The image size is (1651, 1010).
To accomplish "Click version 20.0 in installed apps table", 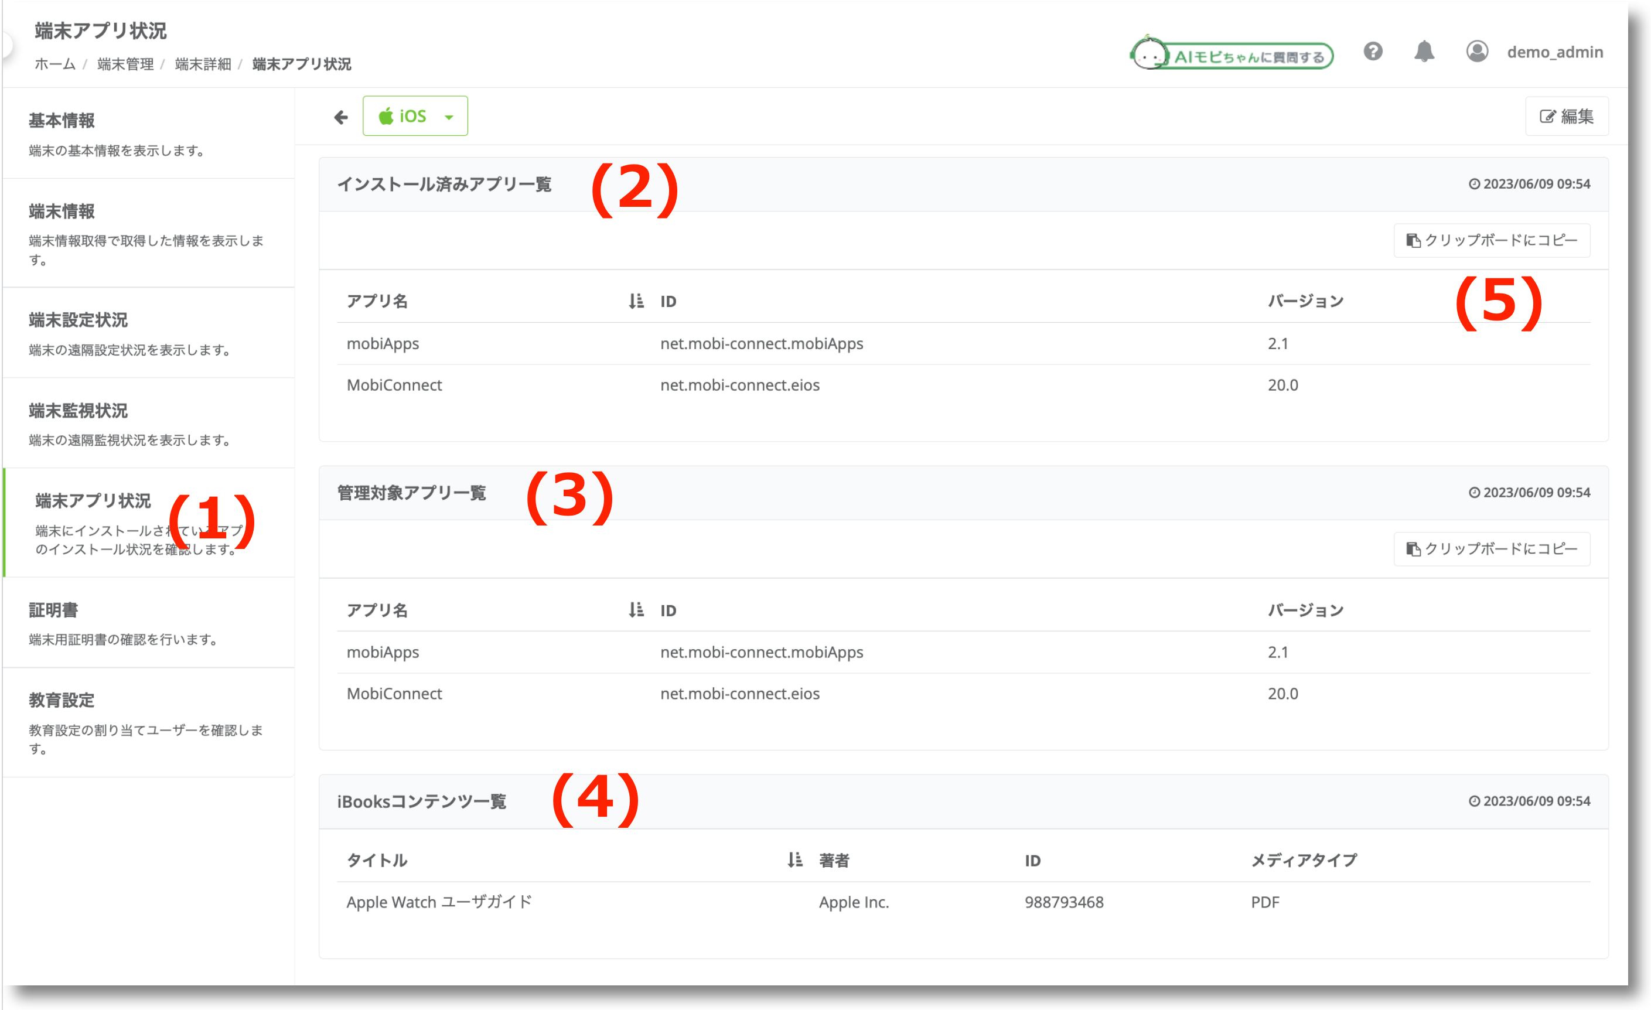I will 1282,385.
